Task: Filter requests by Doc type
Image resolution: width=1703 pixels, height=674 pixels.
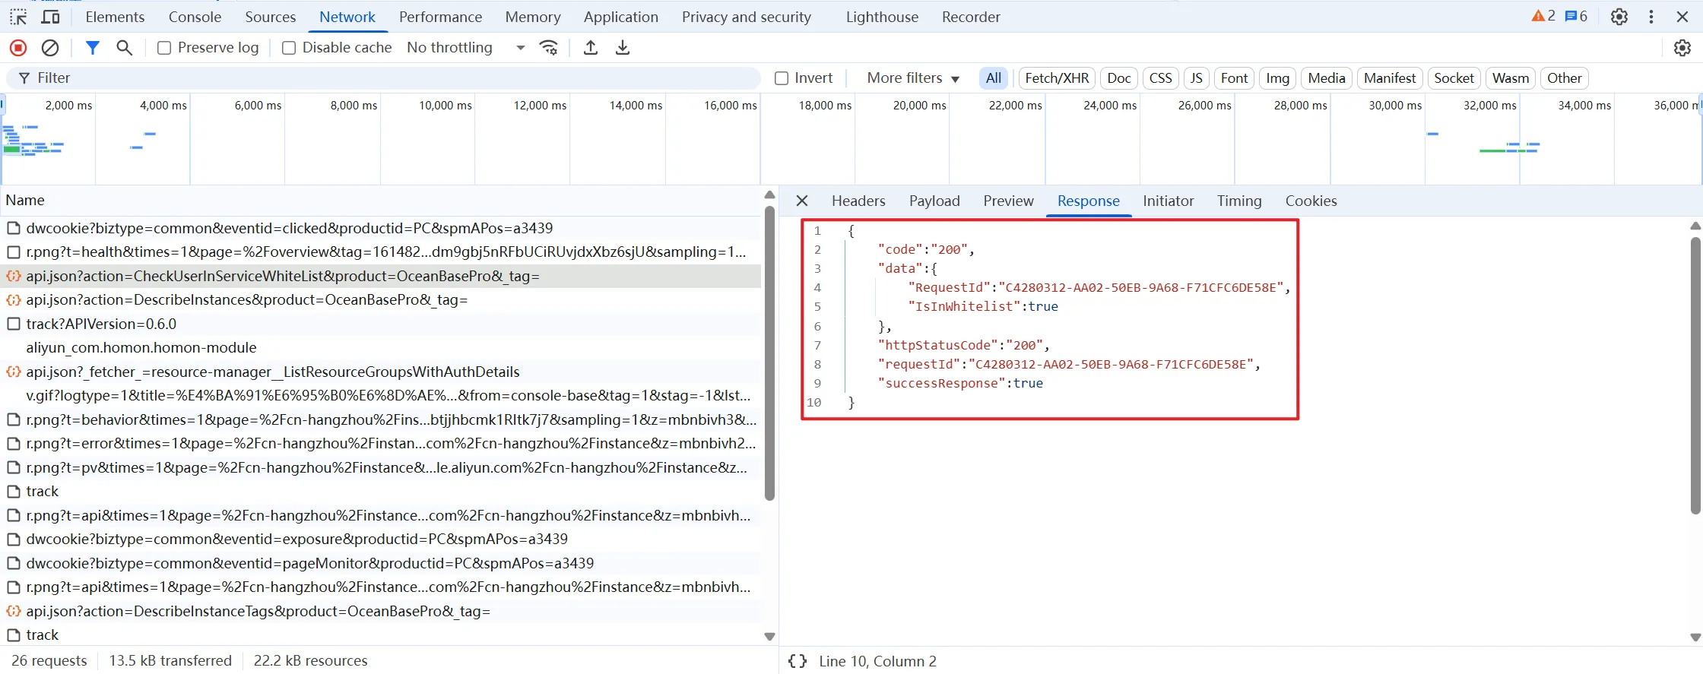Action: pyautogui.click(x=1119, y=78)
